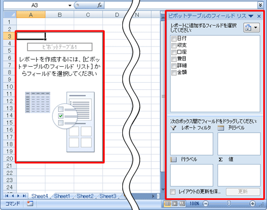
Task: Check the 金額 field checkbox
Action: [x=174, y=73]
